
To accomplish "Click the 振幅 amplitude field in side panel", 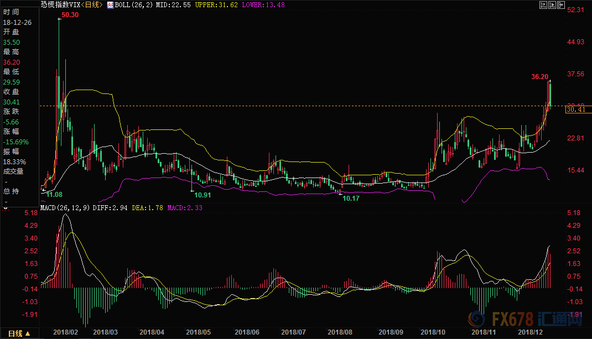I will click(x=11, y=152).
